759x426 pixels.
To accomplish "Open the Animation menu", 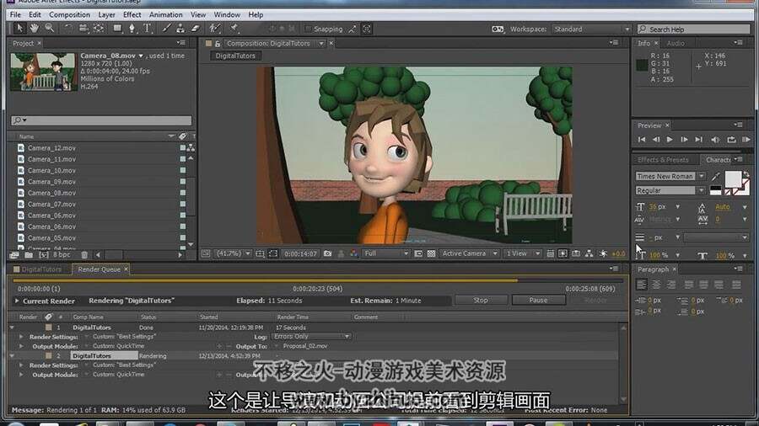I will (165, 15).
